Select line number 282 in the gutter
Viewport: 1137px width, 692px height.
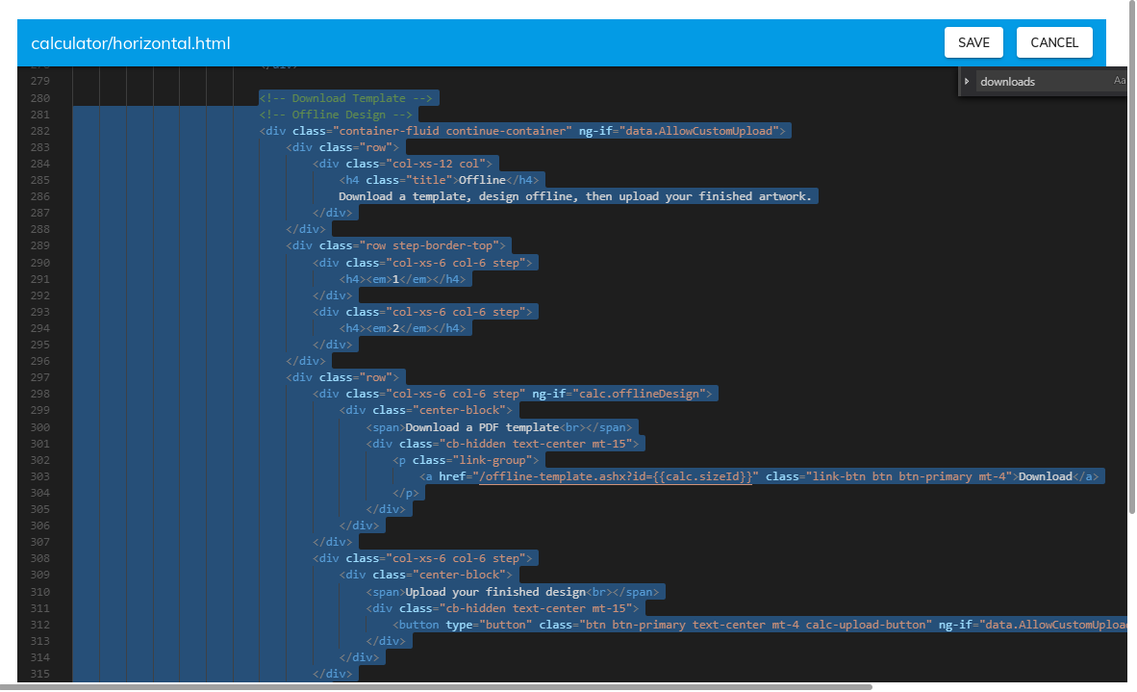coord(39,131)
